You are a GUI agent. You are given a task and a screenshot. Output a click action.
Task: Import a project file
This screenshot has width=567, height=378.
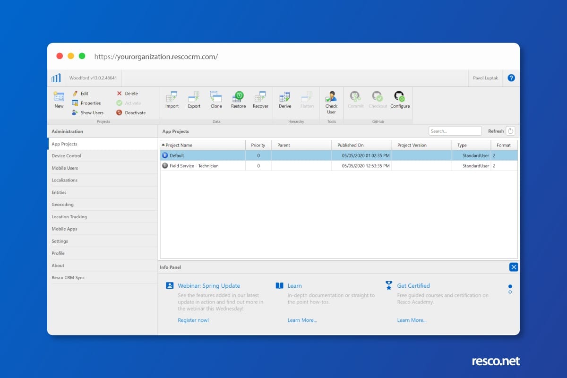click(x=172, y=100)
